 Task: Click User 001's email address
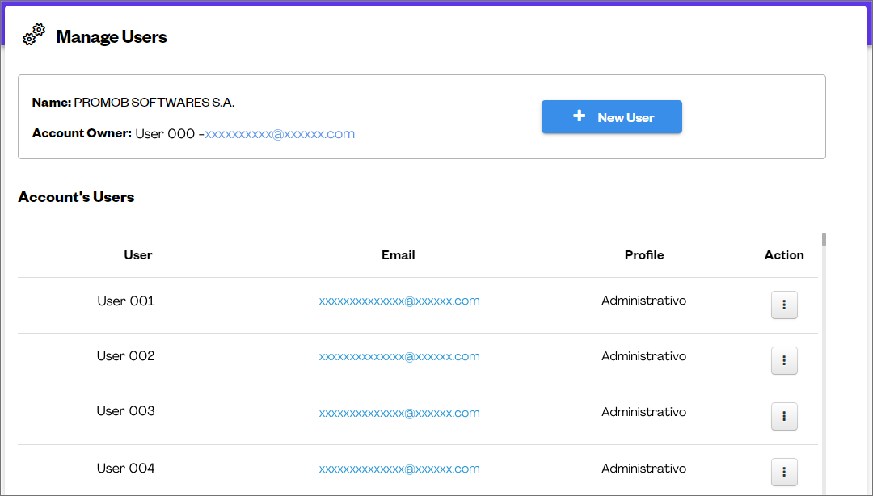pyautogui.click(x=399, y=301)
